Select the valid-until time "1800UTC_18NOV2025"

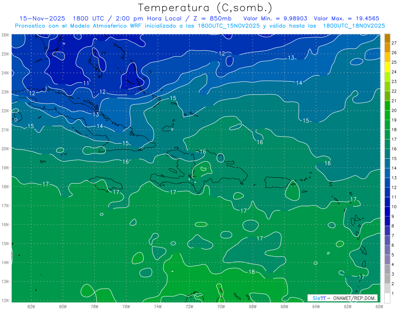click(354, 25)
